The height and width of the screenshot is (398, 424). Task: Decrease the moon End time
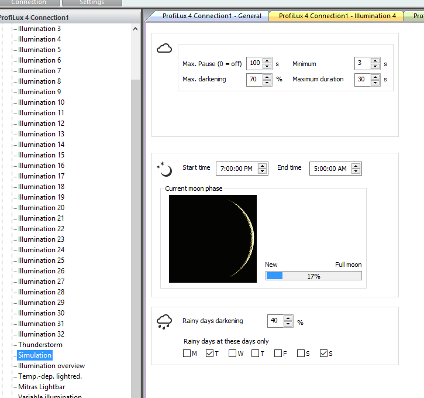pos(356,171)
